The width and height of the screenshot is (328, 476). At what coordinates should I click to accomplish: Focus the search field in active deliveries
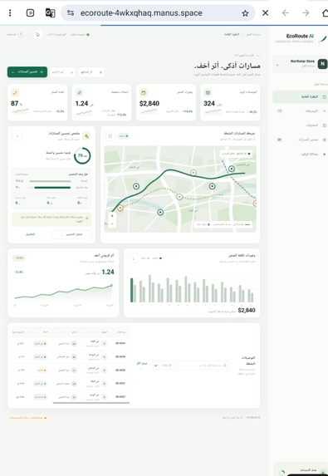click(203, 366)
